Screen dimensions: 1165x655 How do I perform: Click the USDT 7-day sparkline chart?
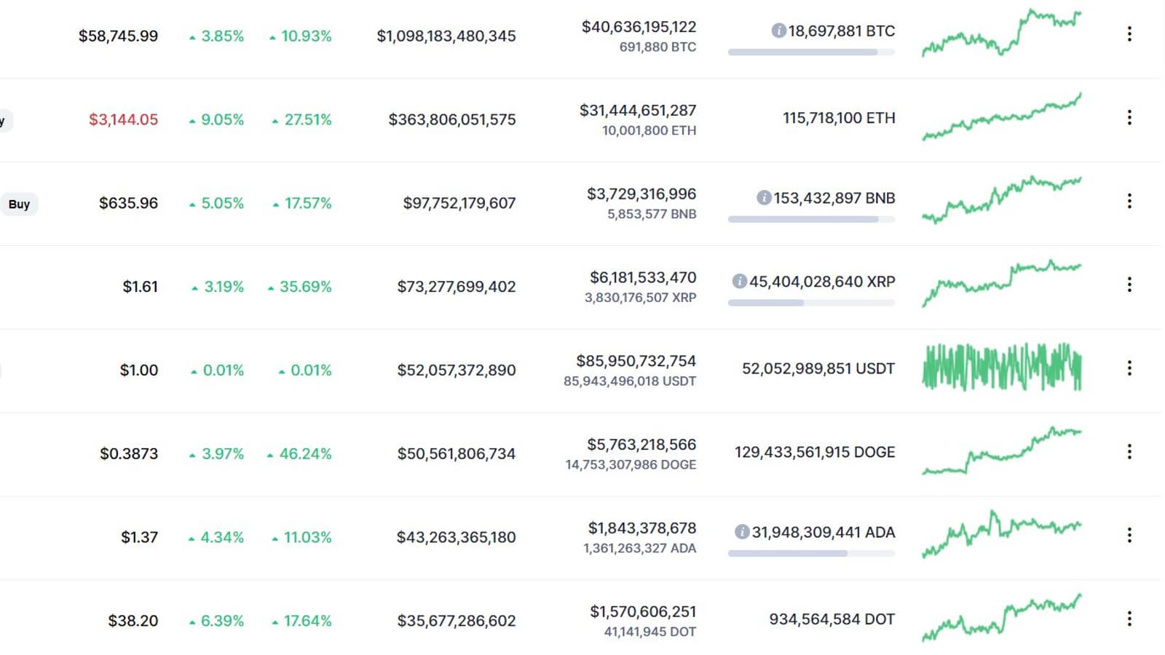pyautogui.click(x=1001, y=368)
